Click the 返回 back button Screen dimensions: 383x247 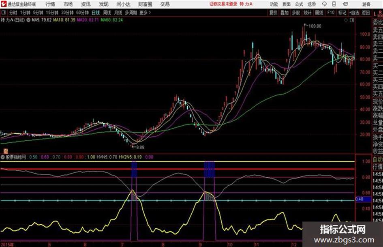click(x=366, y=13)
